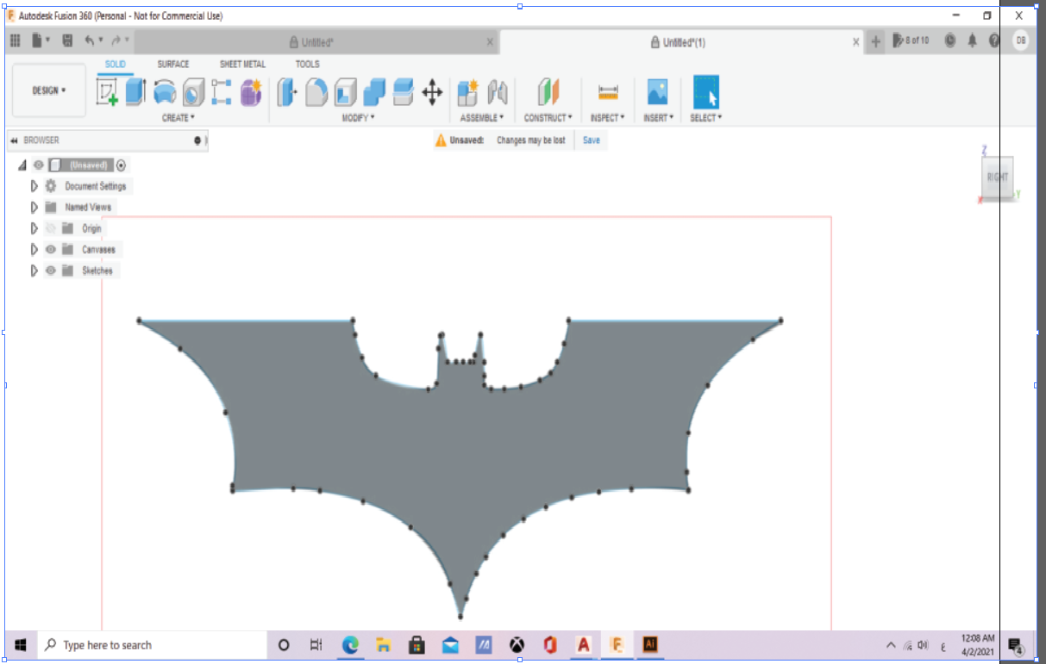
Task: Open the notifications bell icon
Action: pyautogui.click(x=973, y=40)
